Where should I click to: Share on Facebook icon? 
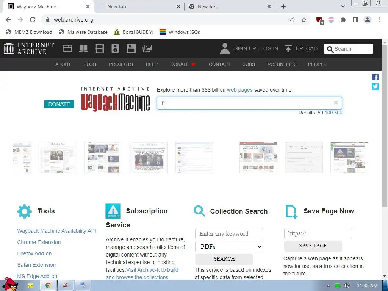click(x=375, y=77)
